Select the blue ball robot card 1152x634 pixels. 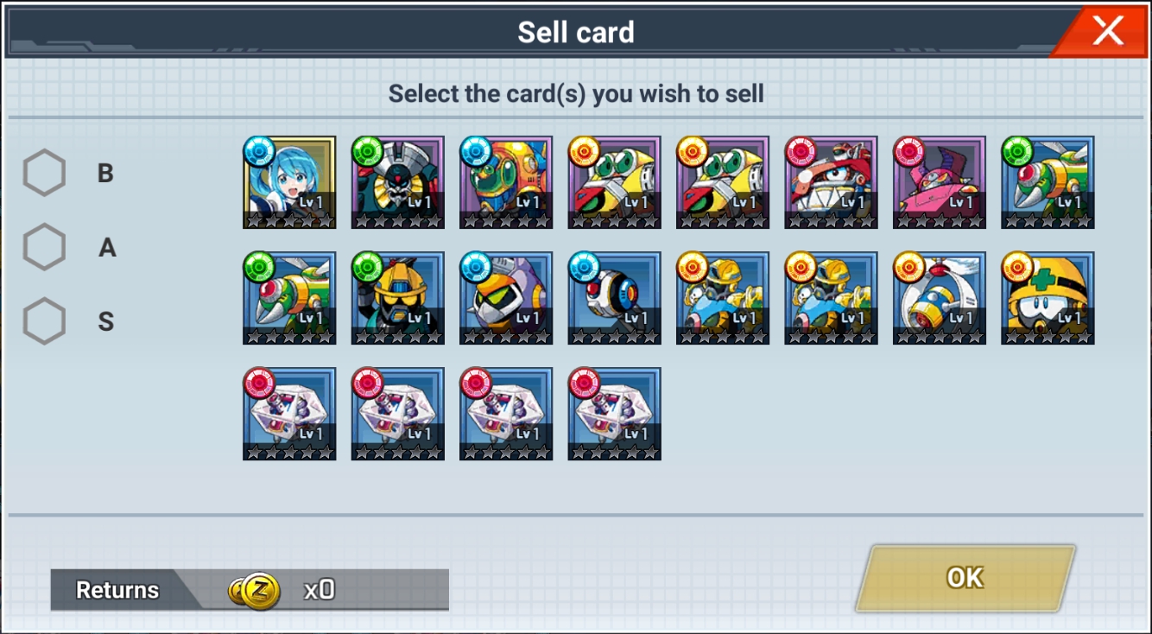(615, 298)
